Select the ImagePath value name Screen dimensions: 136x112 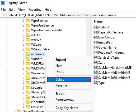click(x=106, y=42)
